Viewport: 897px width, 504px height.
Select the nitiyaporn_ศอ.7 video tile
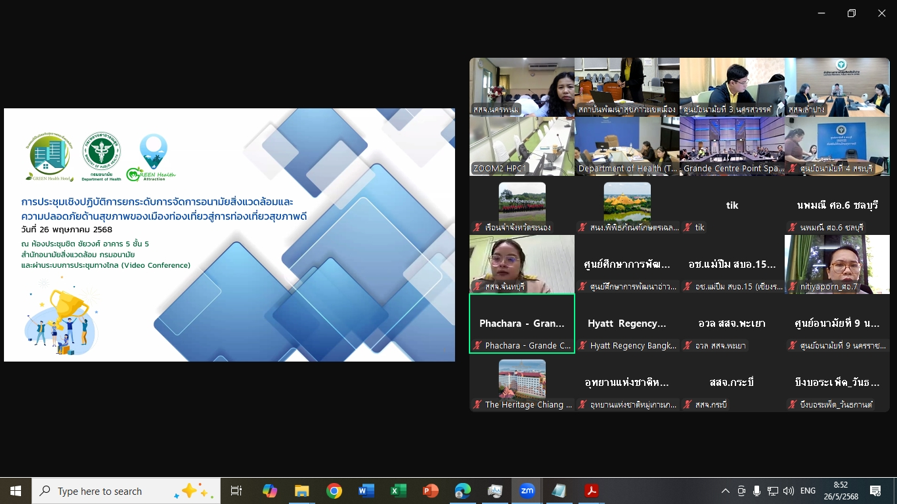coord(837,264)
